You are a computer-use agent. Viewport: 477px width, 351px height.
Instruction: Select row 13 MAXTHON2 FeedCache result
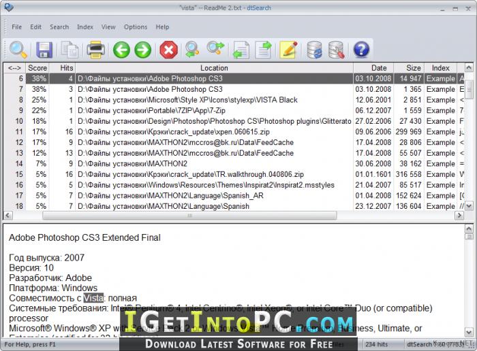click(234, 153)
